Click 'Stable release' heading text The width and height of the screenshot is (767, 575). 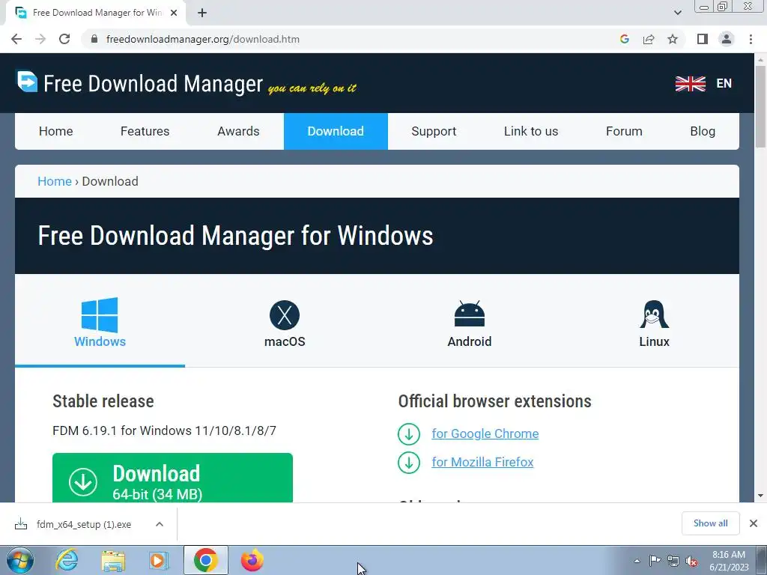pos(103,401)
